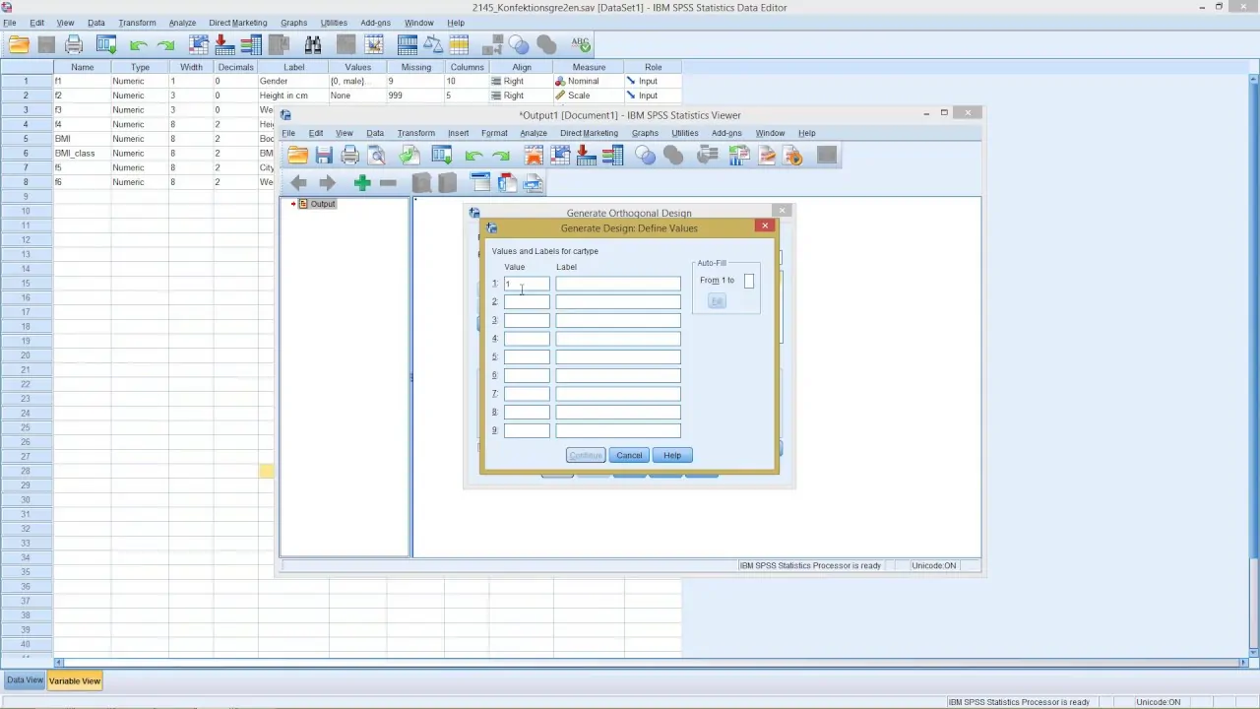Open file icon in Viewer toolbar

(x=297, y=156)
